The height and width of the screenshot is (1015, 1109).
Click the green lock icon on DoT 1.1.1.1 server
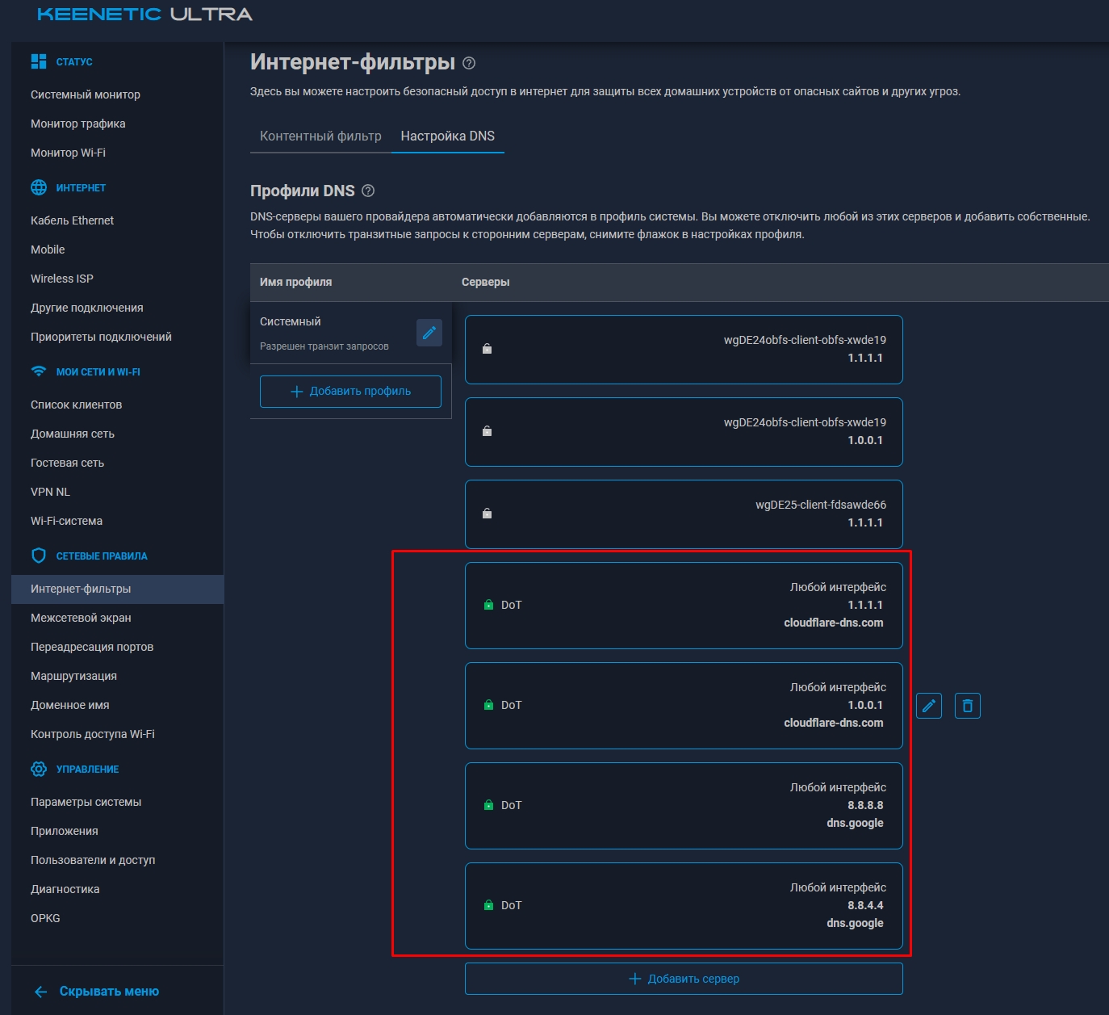[x=488, y=603]
